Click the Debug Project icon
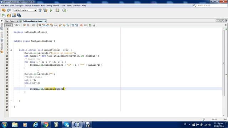 click(57, 10)
